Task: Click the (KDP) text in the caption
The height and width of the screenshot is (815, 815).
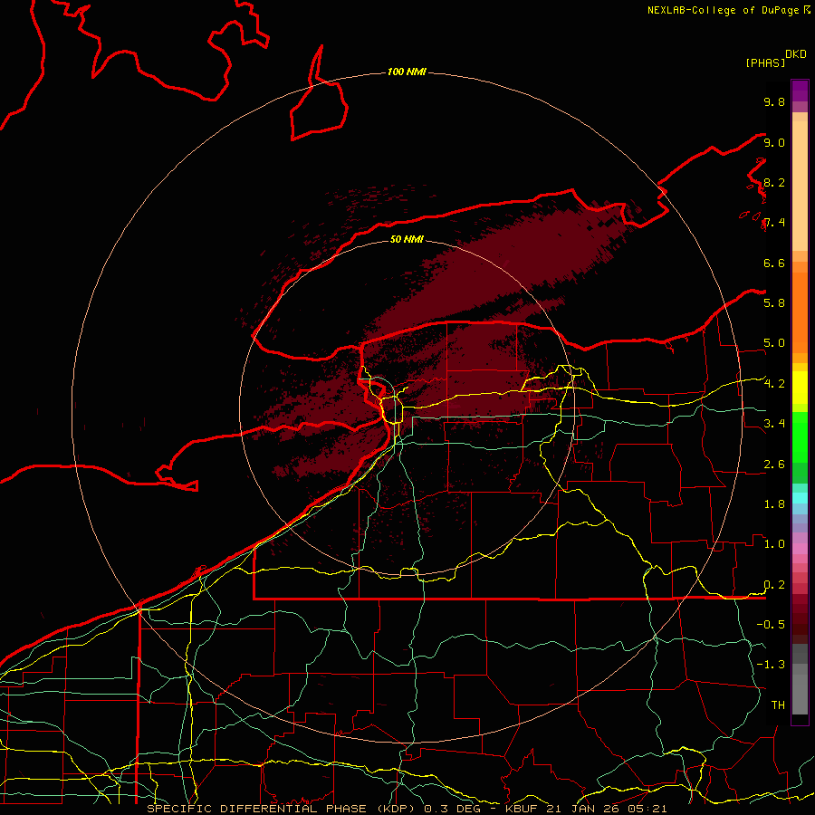Action: pos(396,809)
